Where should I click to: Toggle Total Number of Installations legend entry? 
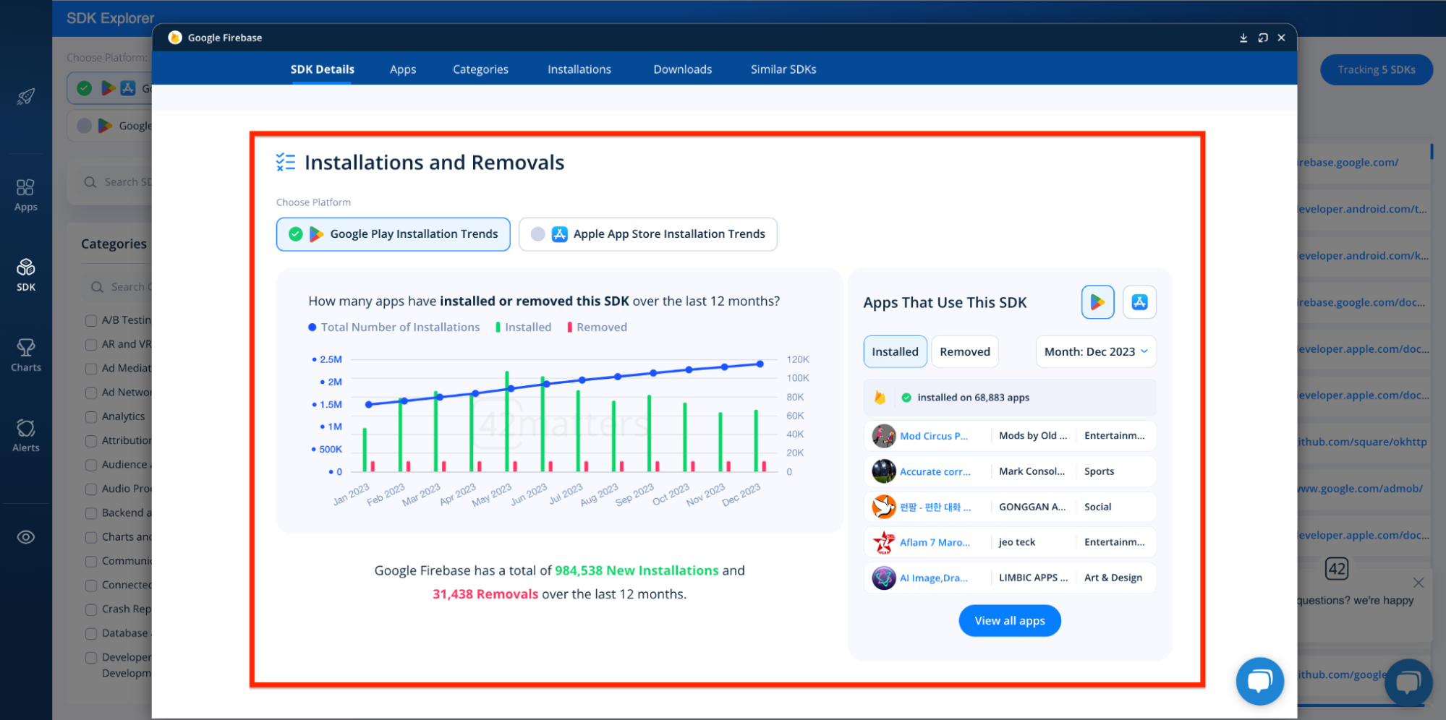(394, 327)
